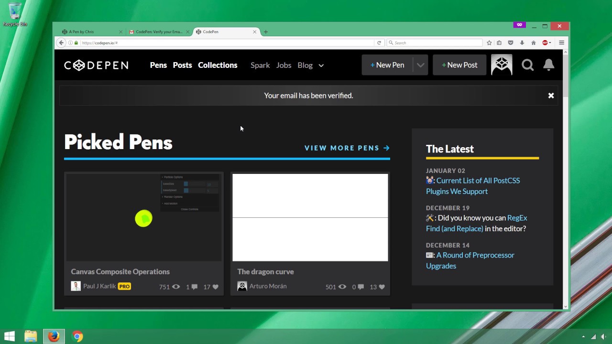The width and height of the screenshot is (612, 344).
Task: Bookmark this page with the star icon
Action: [489, 43]
